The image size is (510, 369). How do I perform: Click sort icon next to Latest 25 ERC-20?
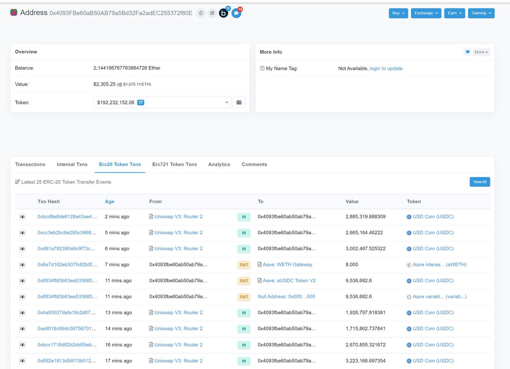tap(17, 182)
